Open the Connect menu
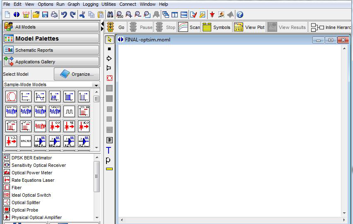 coord(128,4)
